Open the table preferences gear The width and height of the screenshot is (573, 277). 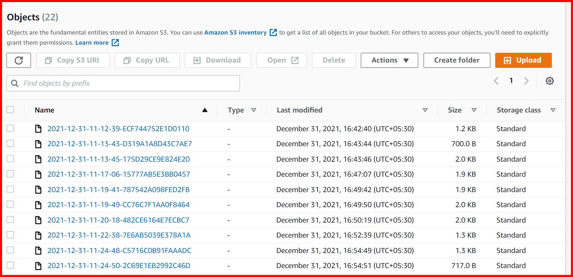point(550,81)
